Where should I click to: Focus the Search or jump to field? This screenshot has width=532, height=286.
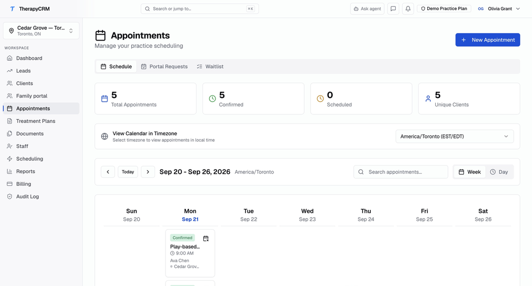(x=200, y=9)
